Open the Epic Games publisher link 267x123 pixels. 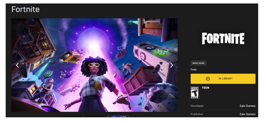tap(247, 114)
